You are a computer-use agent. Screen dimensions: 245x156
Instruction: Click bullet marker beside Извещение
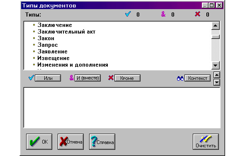(x=34, y=58)
